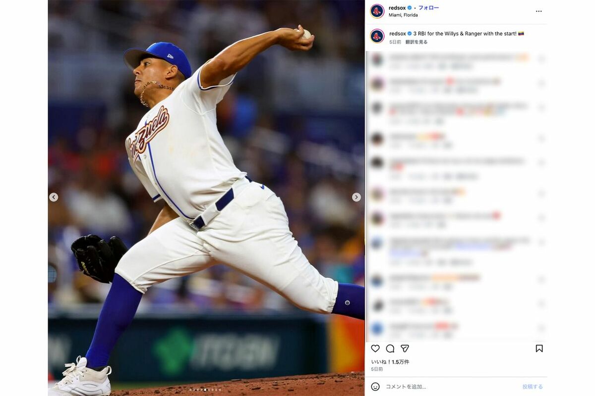This screenshot has width=595, height=396.
Task: Go to previous photo with left arrow
Action: click(54, 197)
